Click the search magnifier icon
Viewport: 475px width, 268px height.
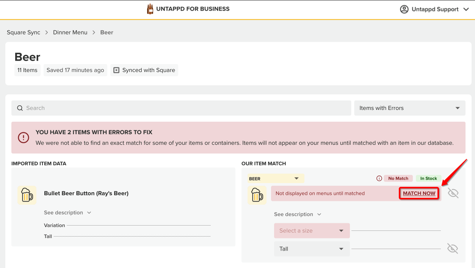point(20,108)
